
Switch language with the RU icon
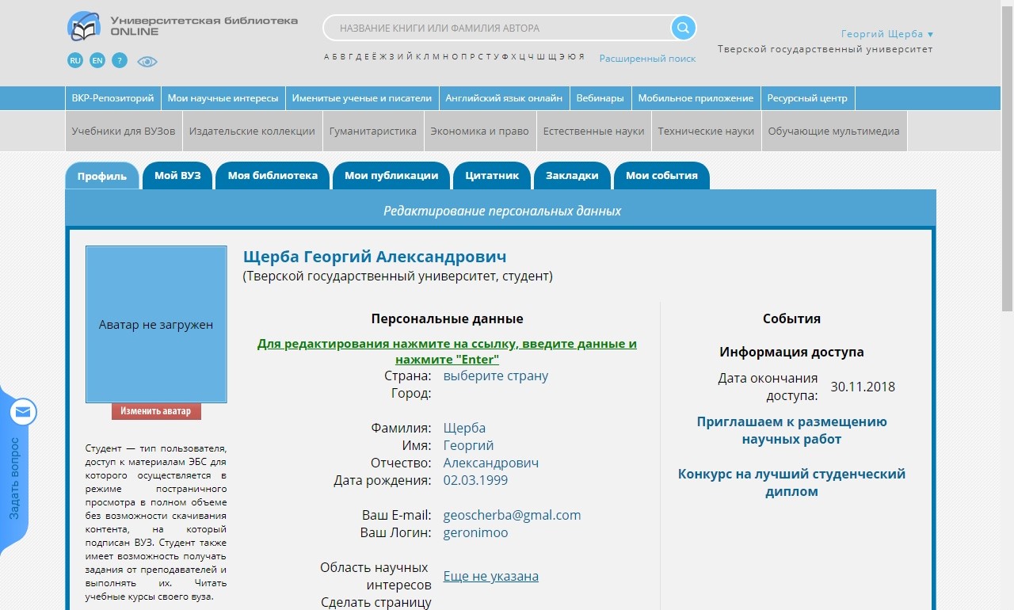point(75,60)
